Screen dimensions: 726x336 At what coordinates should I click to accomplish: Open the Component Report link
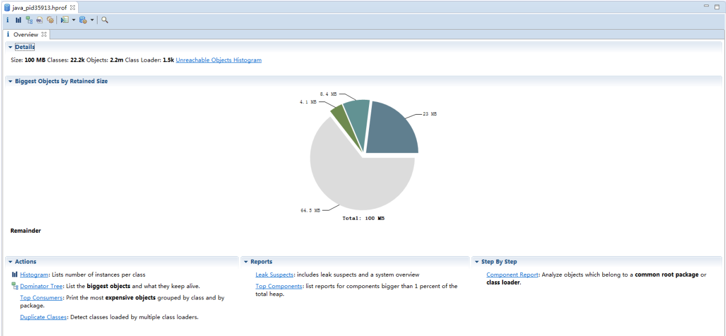tap(512, 274)
